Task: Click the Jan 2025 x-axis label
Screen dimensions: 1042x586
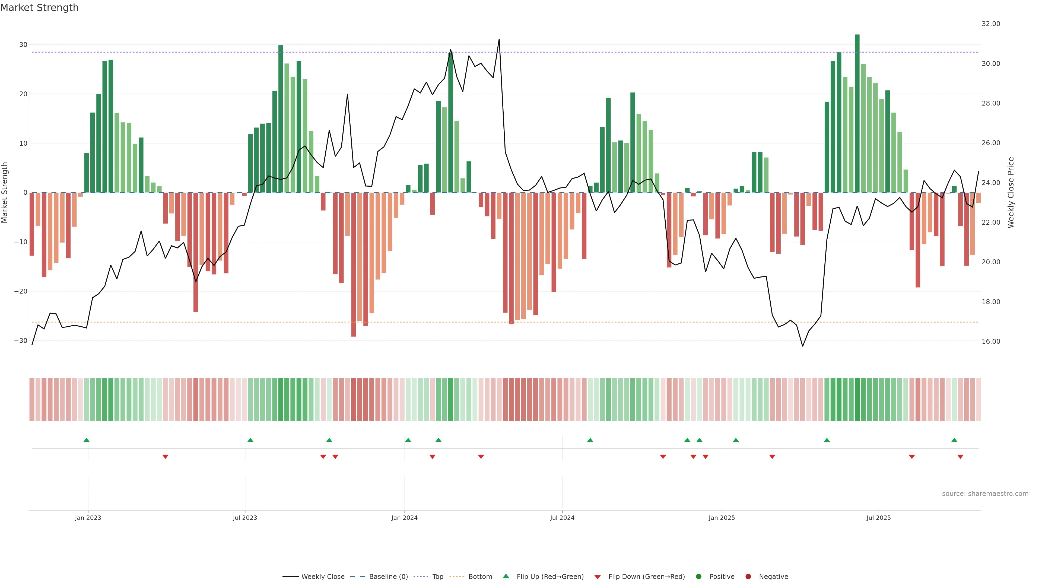Action: click(722, 518)
